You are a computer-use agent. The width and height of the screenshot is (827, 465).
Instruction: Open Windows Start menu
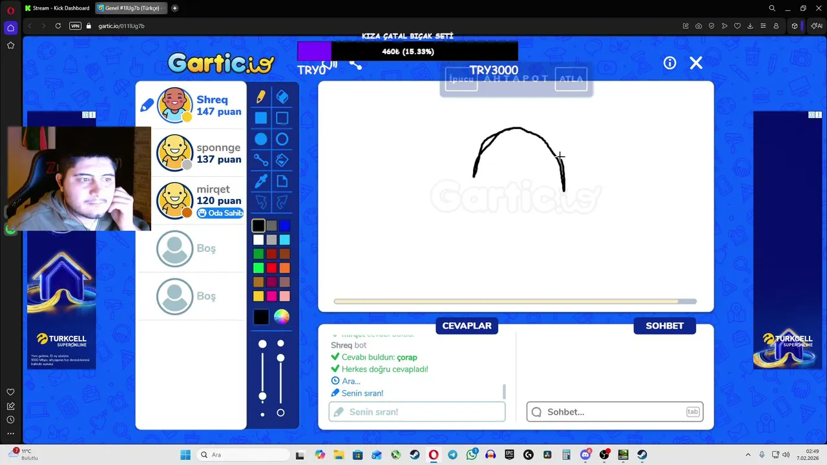(x=185, y=455)
